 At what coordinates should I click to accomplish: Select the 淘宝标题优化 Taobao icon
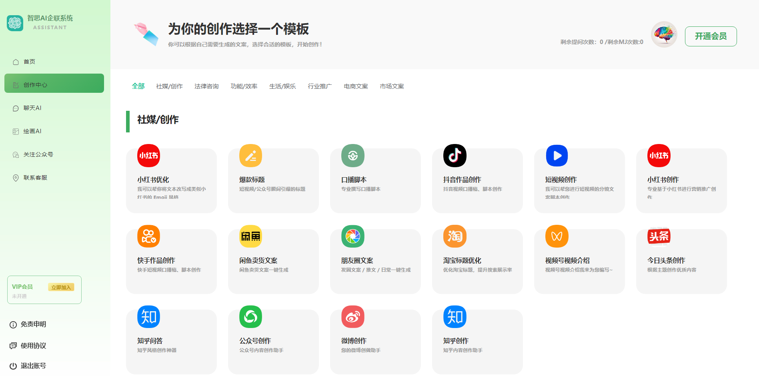point(455,236)
